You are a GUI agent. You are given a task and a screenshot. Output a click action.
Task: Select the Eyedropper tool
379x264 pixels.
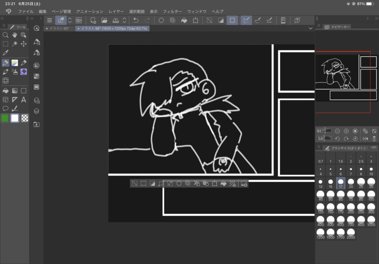pos(5,53)
